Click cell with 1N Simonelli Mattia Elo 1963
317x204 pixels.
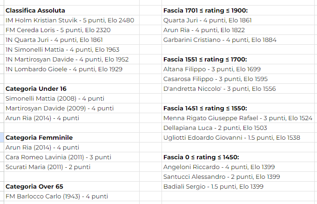(72, 49)
